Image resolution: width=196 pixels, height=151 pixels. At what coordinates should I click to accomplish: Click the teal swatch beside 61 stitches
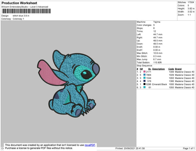coord(144,87)
